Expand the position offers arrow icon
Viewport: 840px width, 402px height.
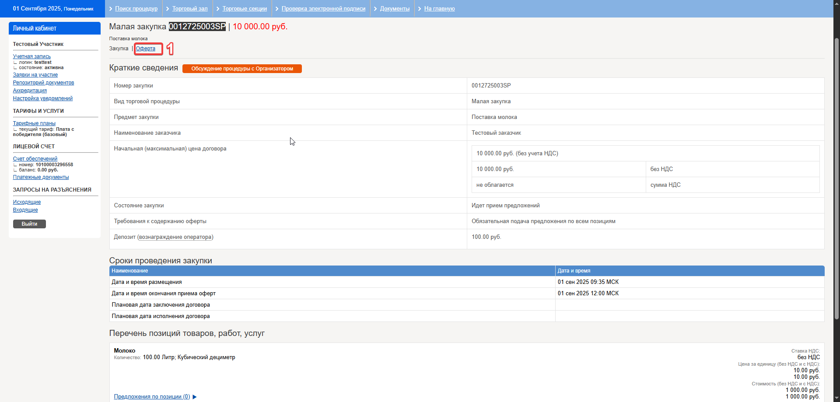tap(195, 397)
